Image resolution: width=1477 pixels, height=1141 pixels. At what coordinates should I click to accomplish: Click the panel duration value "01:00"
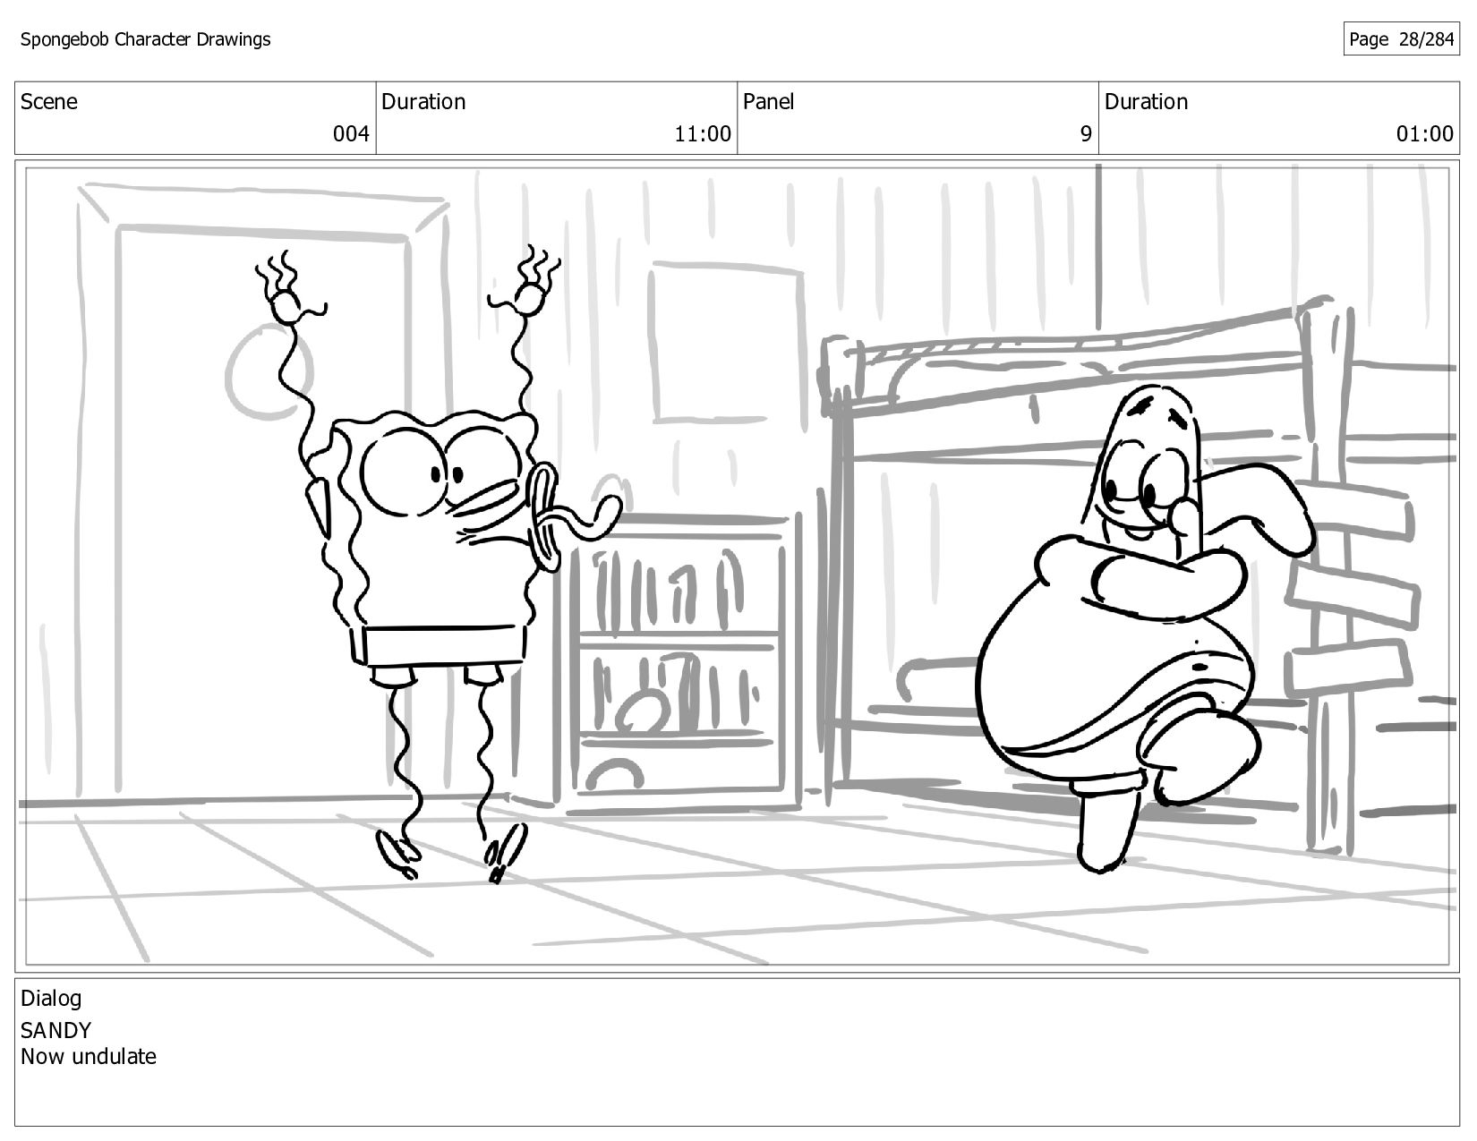[x=1425, y=134]
